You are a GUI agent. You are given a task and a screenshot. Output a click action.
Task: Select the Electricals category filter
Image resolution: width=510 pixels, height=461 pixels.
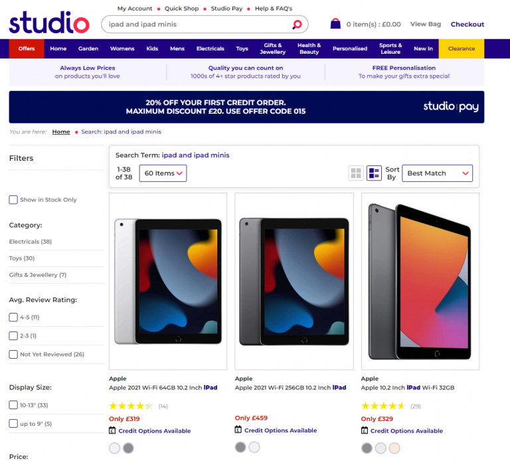30,242
